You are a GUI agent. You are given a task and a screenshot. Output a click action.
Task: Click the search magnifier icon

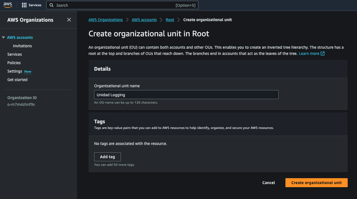pyautogui.click(x=52, y=5)
